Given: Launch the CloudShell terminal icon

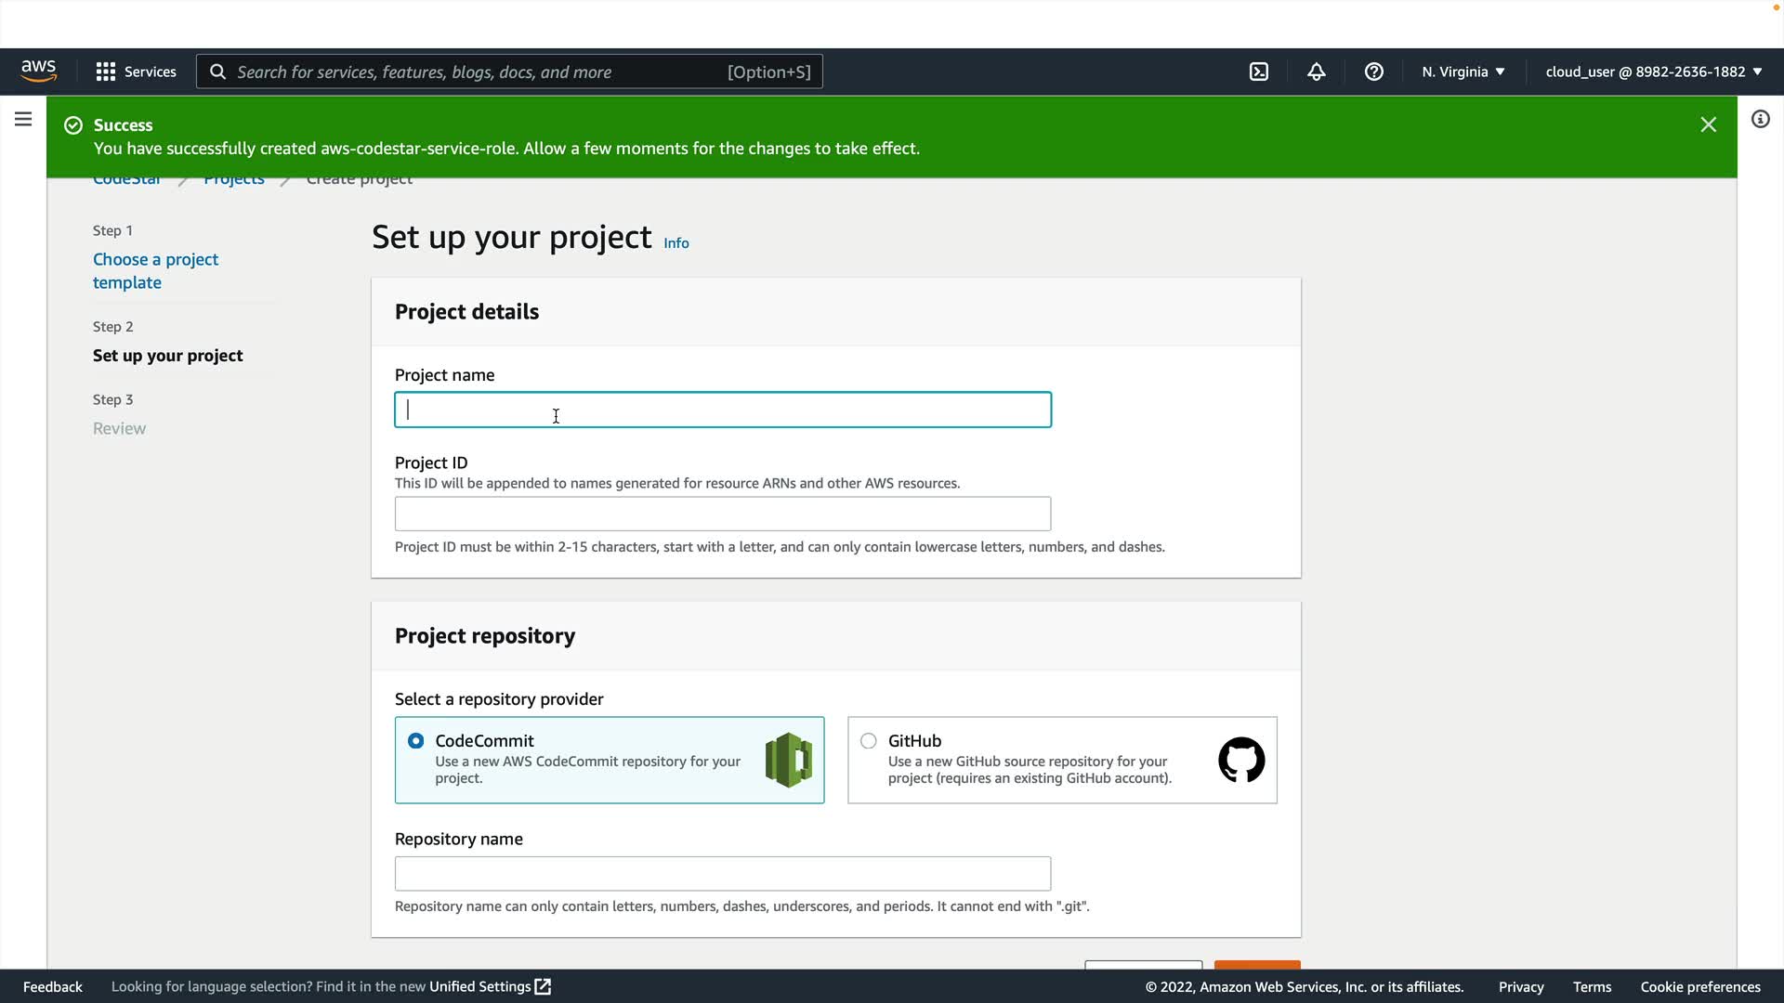Looking at the screenshot, I should coord(1258,72).
